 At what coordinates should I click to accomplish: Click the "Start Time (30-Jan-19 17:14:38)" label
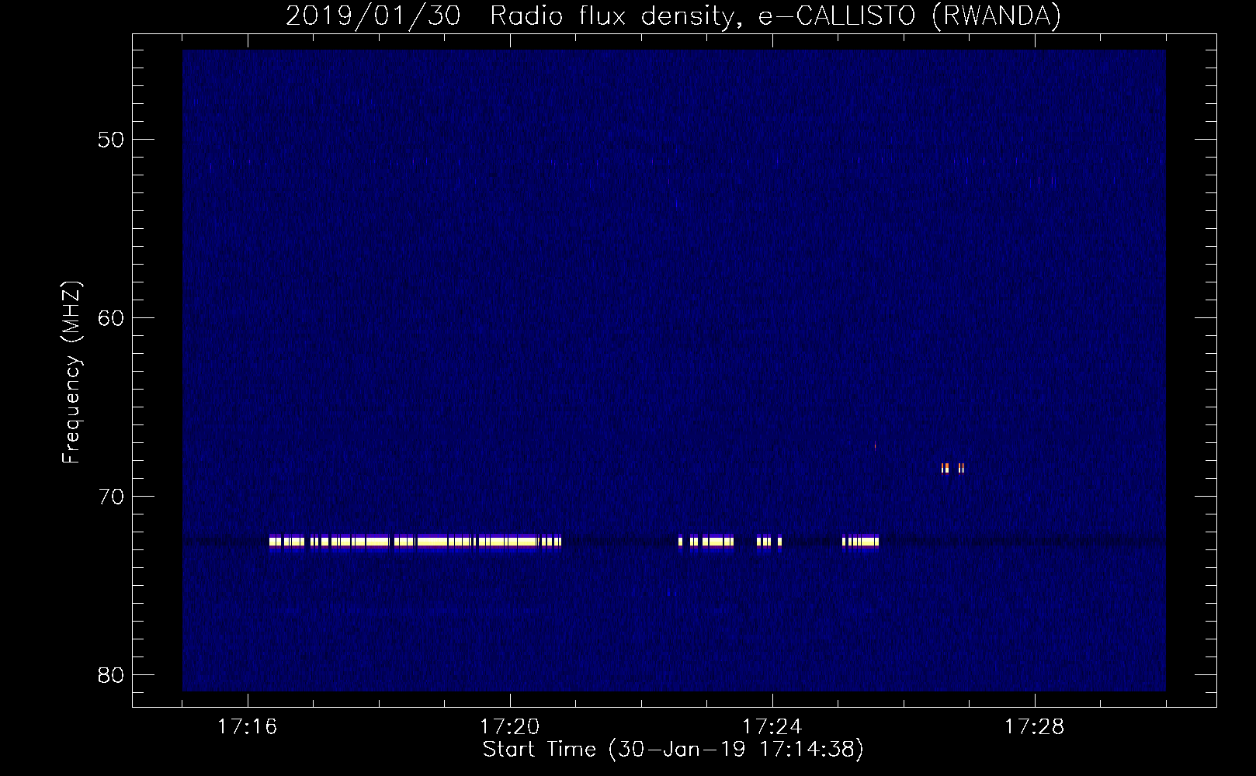click(673, 750)
